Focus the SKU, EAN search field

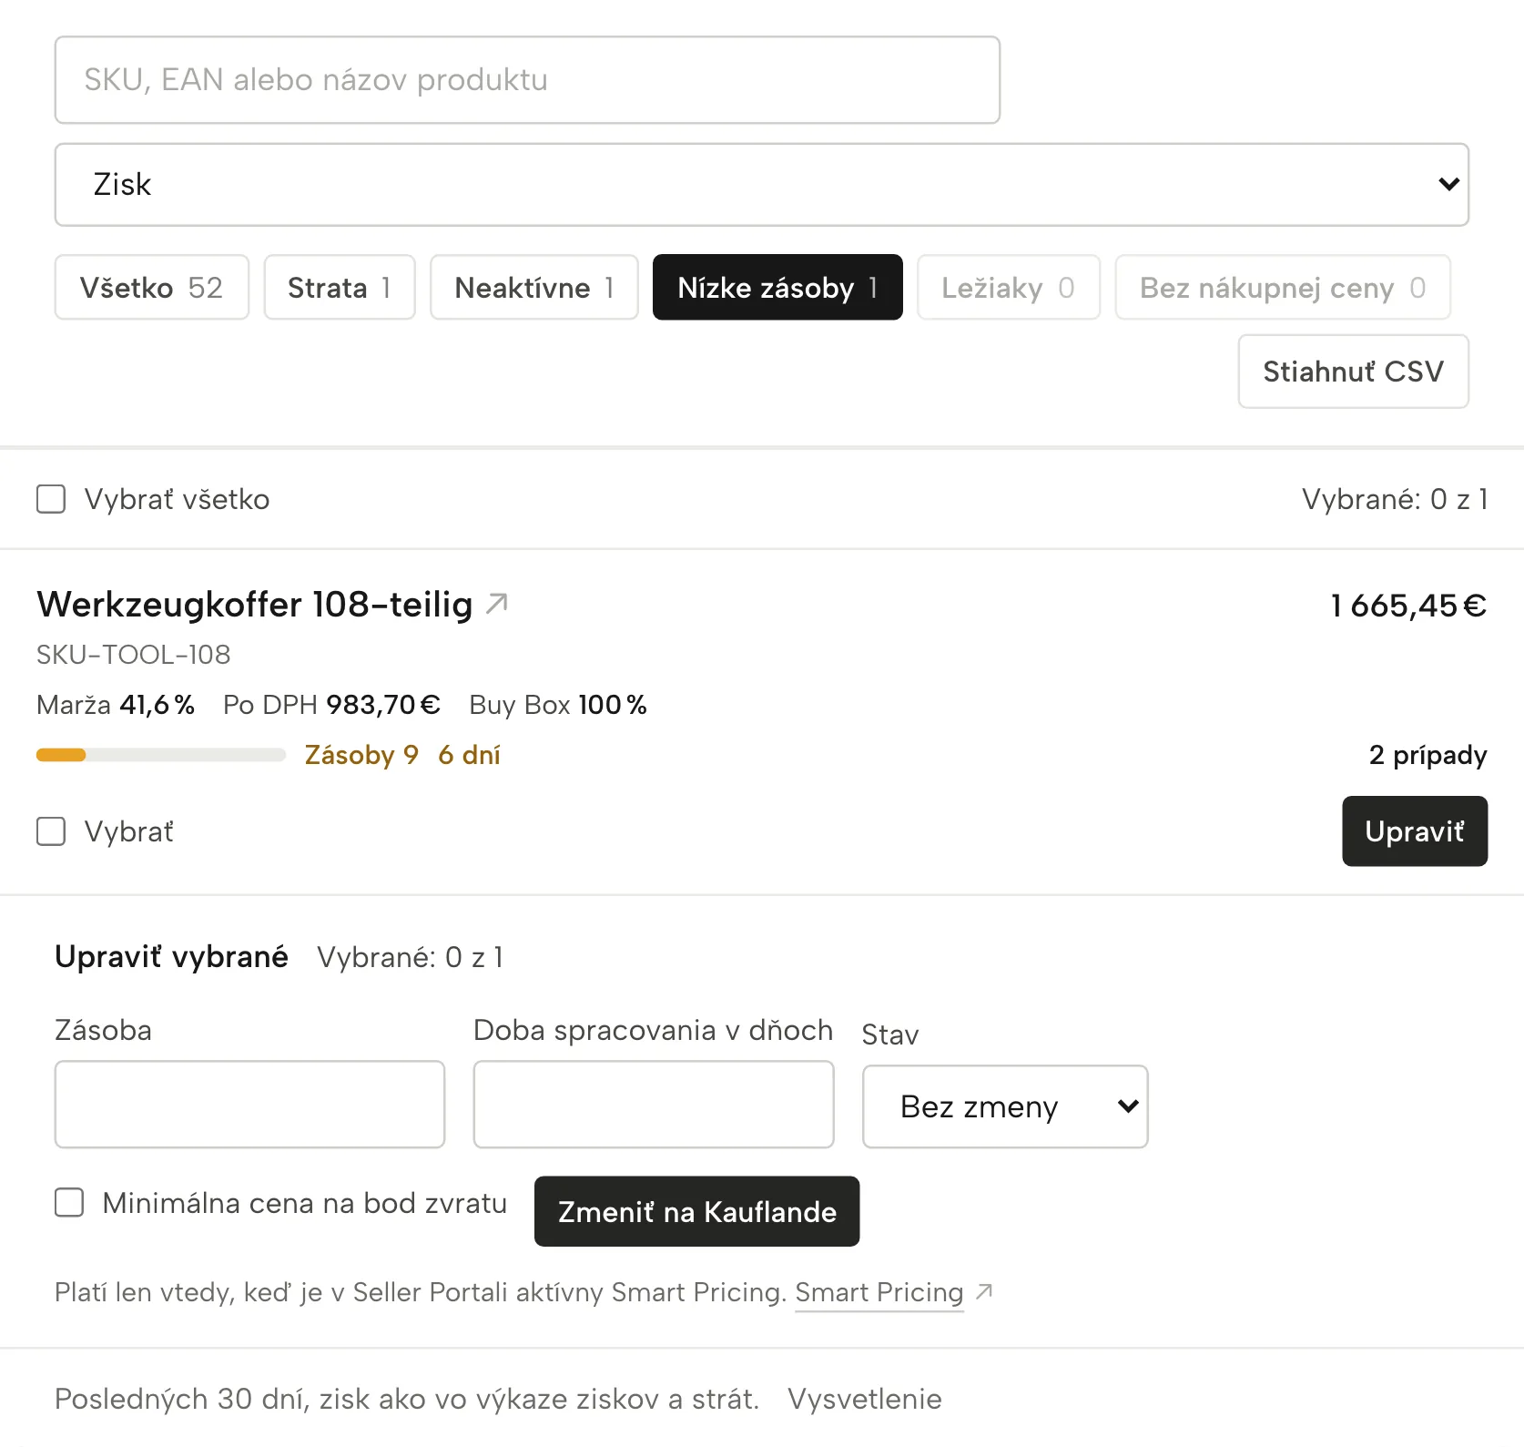(x=527, y=80)
